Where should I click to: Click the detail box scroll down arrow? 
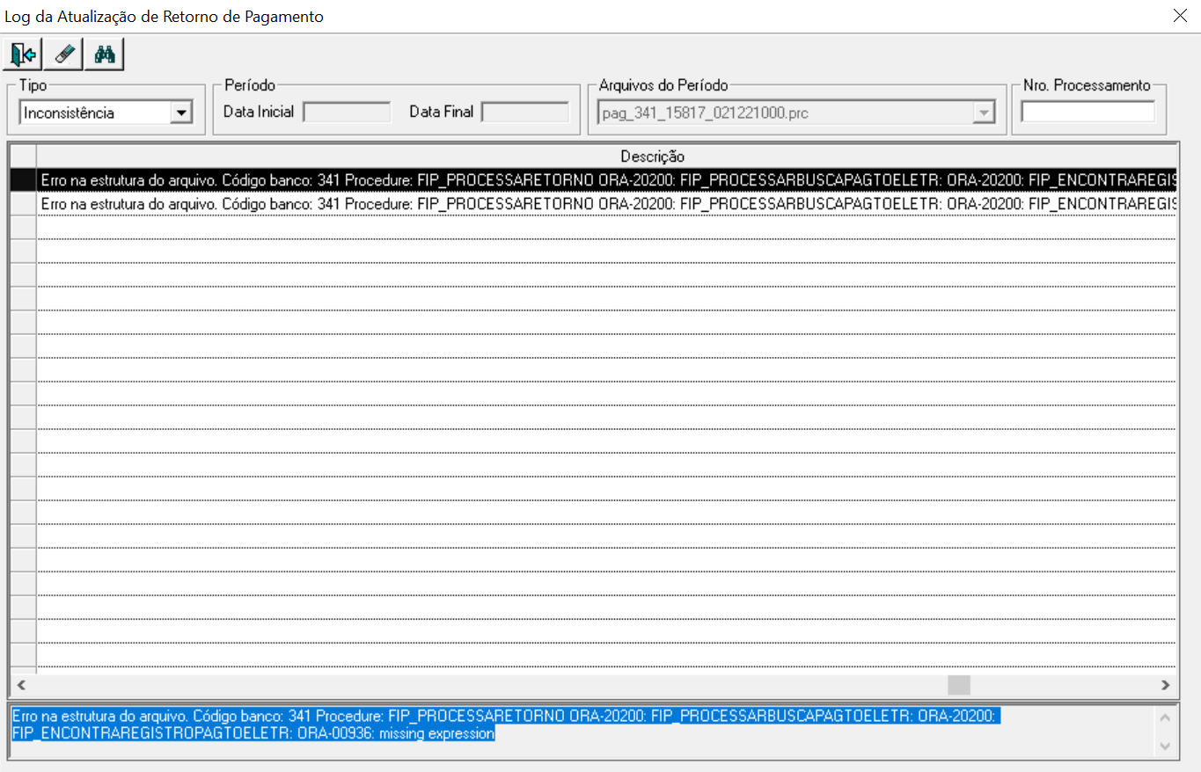tap(1165, 746)
